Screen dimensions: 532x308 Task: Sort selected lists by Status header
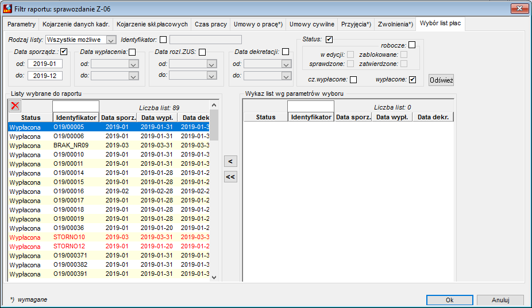click(30, 118)
